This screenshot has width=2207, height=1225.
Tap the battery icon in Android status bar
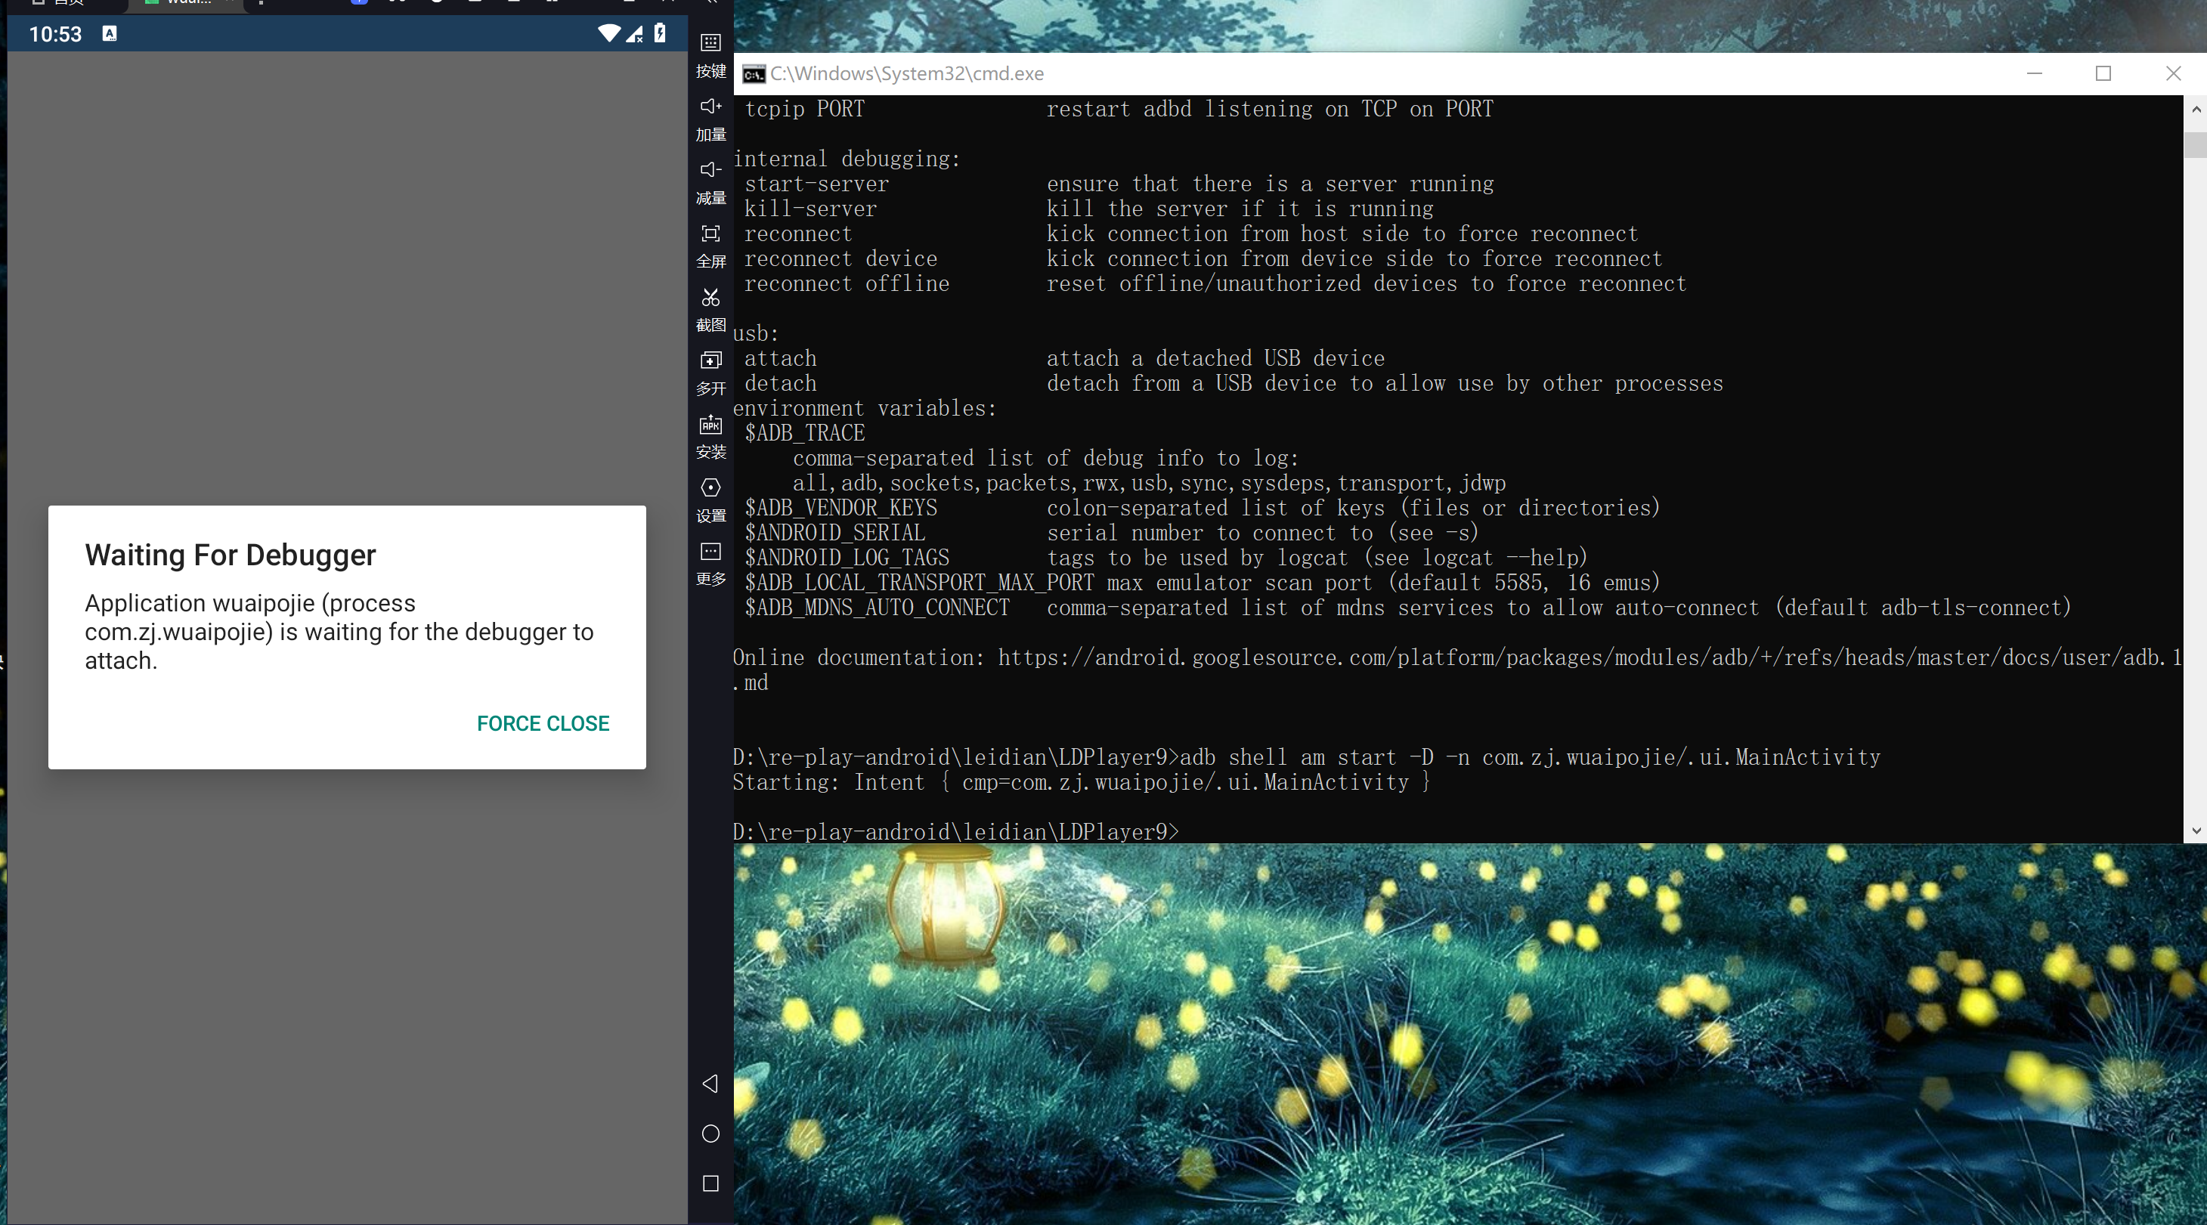point(660,33)
